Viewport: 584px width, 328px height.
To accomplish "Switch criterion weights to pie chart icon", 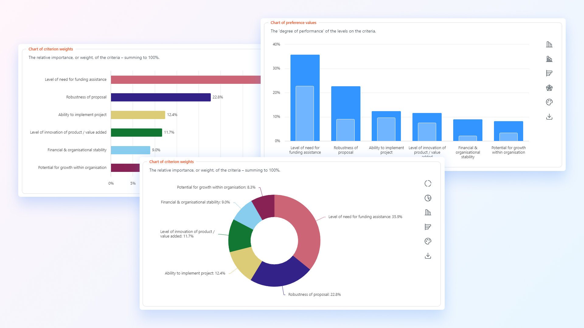I will [x=428, y=198].
